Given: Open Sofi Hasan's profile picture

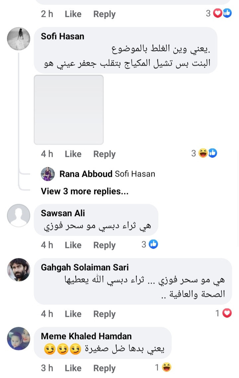Looking at the screenshot, I should 19,39.
